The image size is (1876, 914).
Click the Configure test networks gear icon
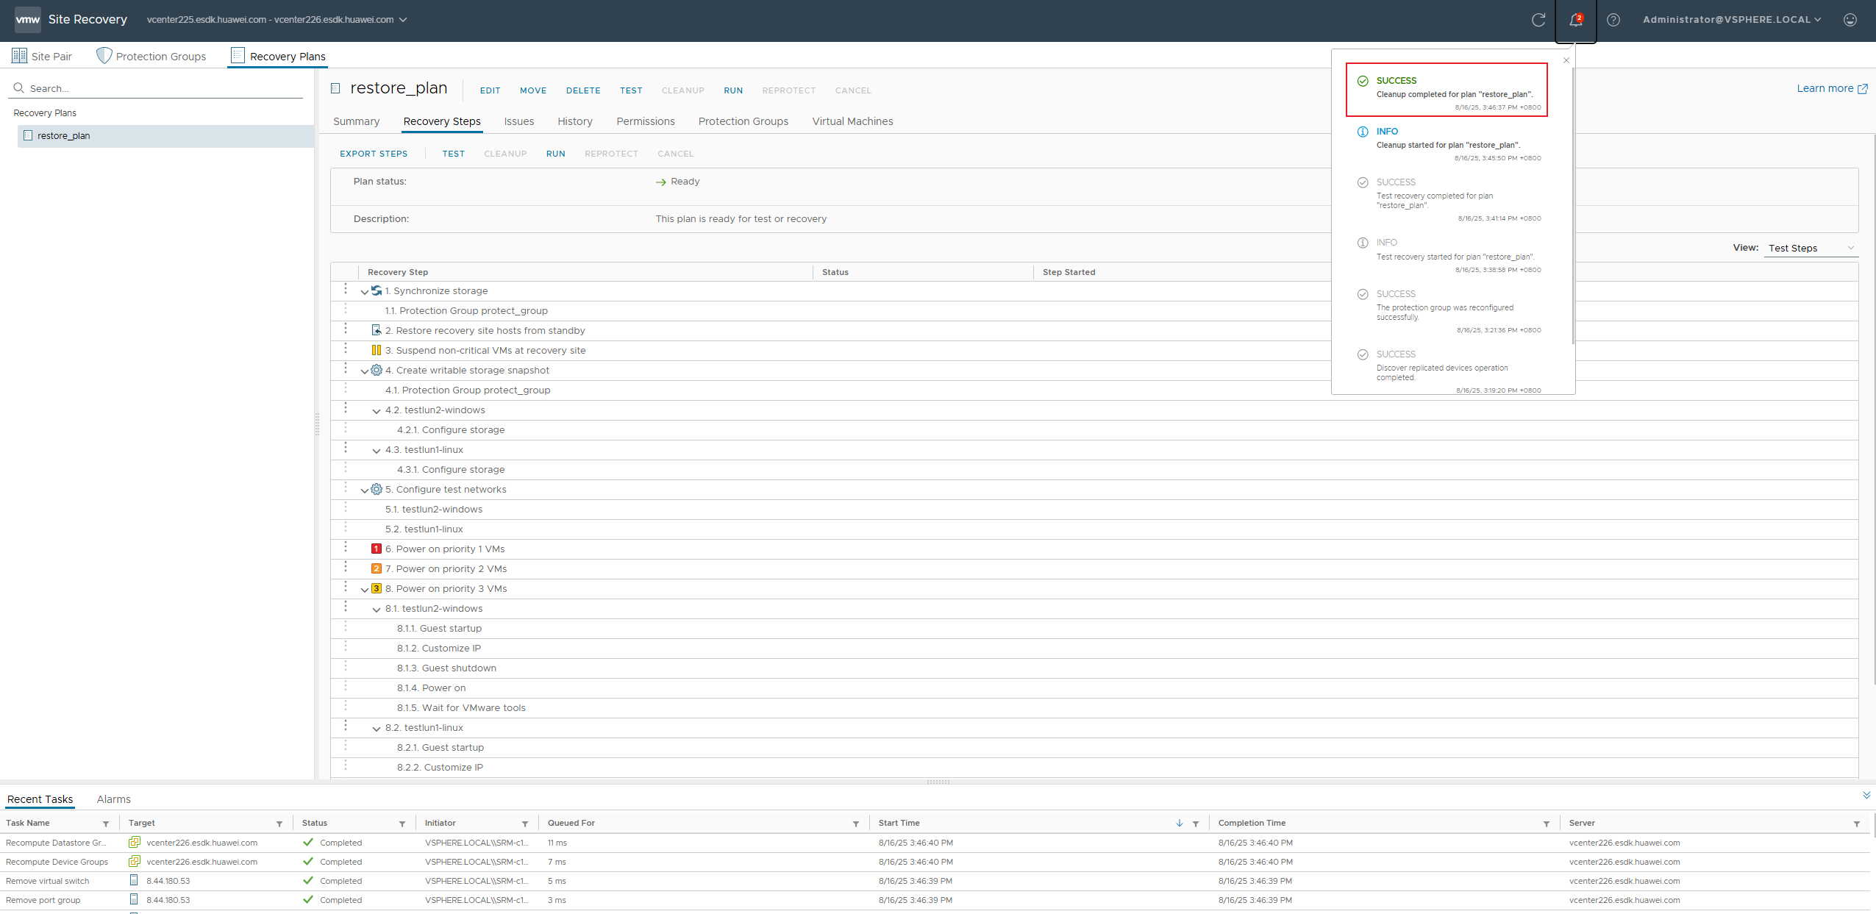[x=377, y=489]
